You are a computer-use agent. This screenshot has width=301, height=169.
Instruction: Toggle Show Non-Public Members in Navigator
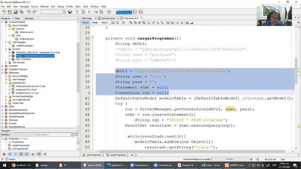(21, 154)
